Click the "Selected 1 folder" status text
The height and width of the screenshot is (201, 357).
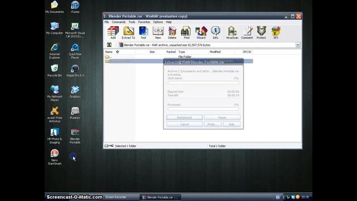click(126, 146)
